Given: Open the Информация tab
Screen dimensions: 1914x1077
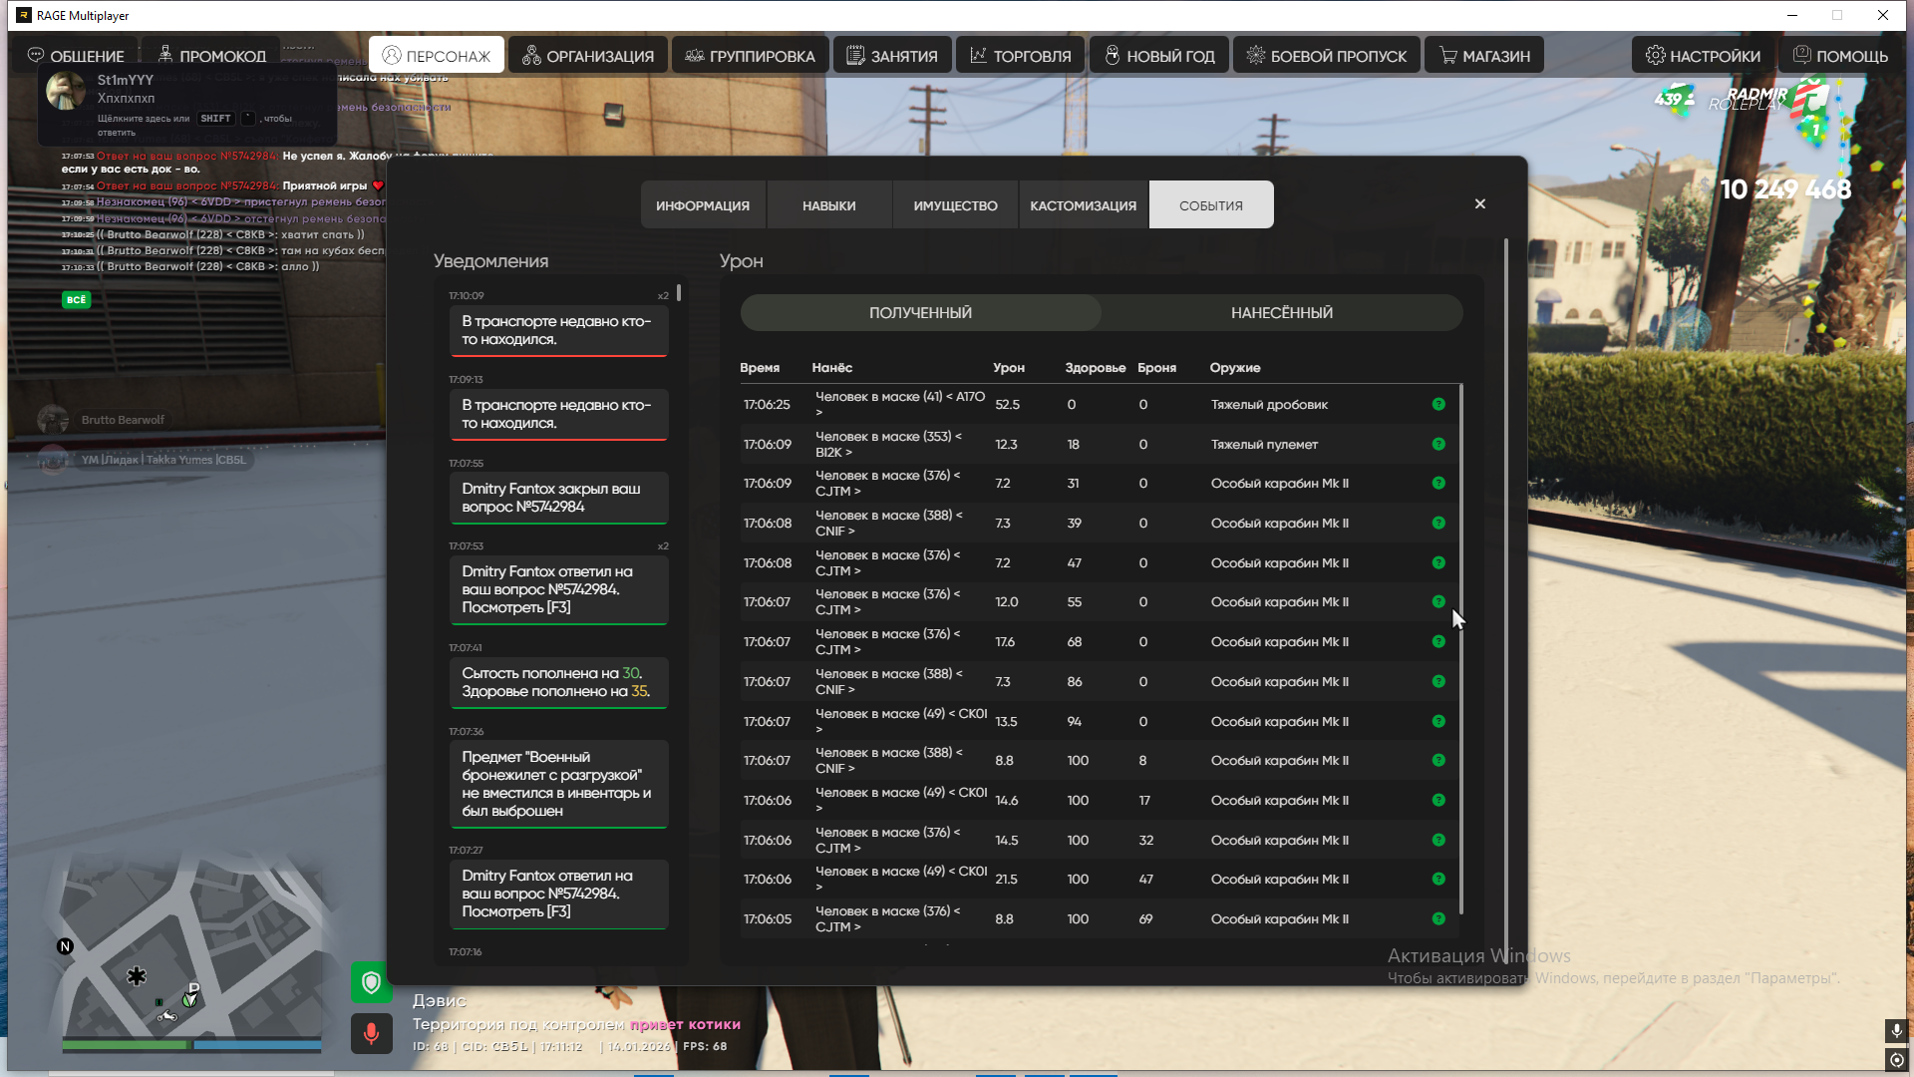Looking at the screenshot, I should coord(703,205).
